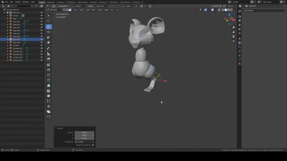The width and height of the screenshot is (287, 161).
Task: Open the Add Modifier dropdown
Action: 264,11
